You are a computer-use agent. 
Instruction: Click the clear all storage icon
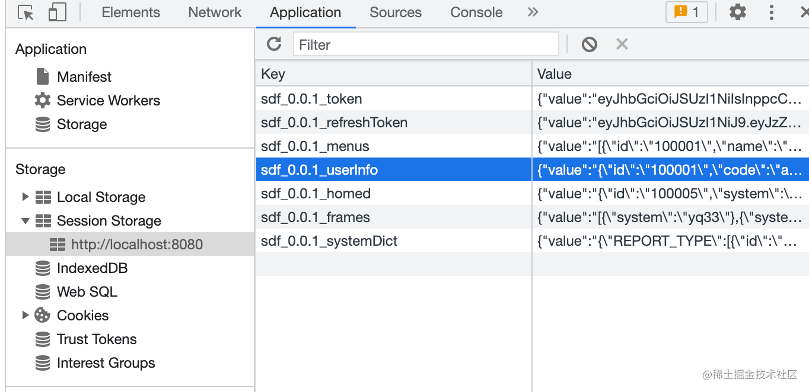point(589,44)
